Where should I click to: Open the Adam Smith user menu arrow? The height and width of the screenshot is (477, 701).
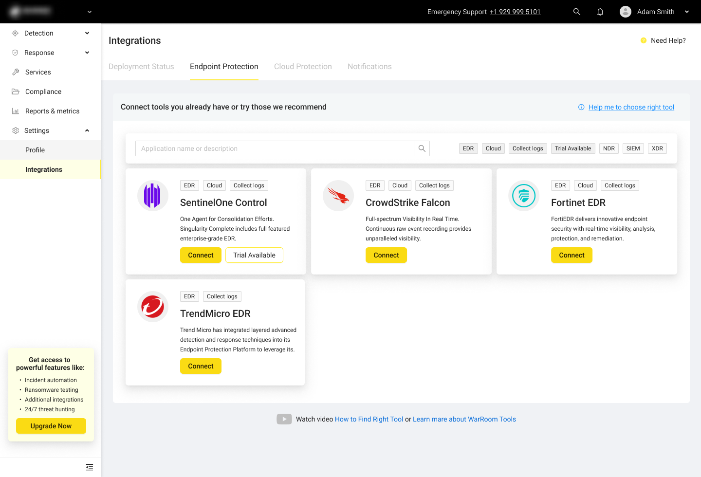point(687,12)
